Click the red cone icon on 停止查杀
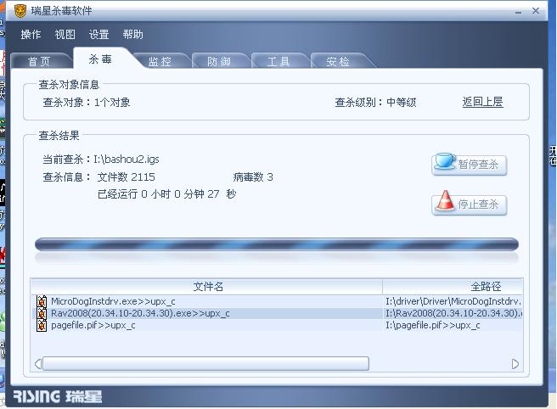The image size is (557, 409). (445, 200)
